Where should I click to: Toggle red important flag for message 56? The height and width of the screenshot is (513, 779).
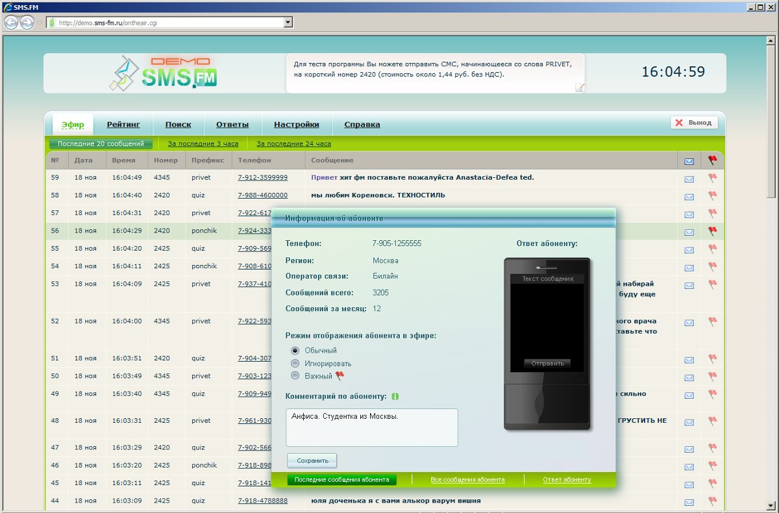tap(712, 231)
